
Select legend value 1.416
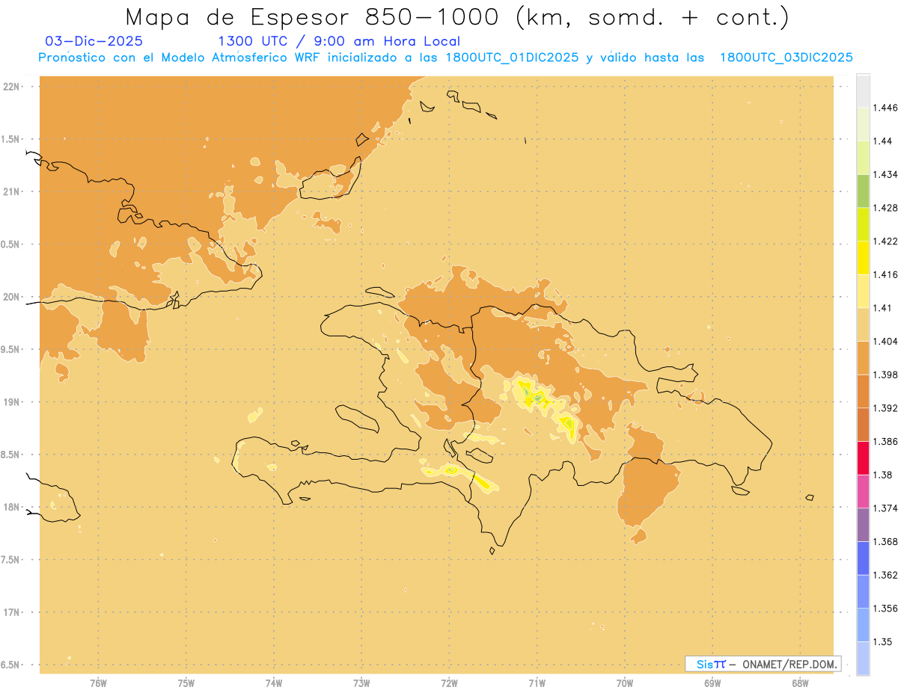click(885, 274)
